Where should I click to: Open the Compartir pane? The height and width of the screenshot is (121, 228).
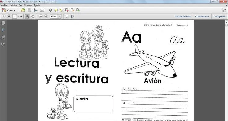point(220,16)
